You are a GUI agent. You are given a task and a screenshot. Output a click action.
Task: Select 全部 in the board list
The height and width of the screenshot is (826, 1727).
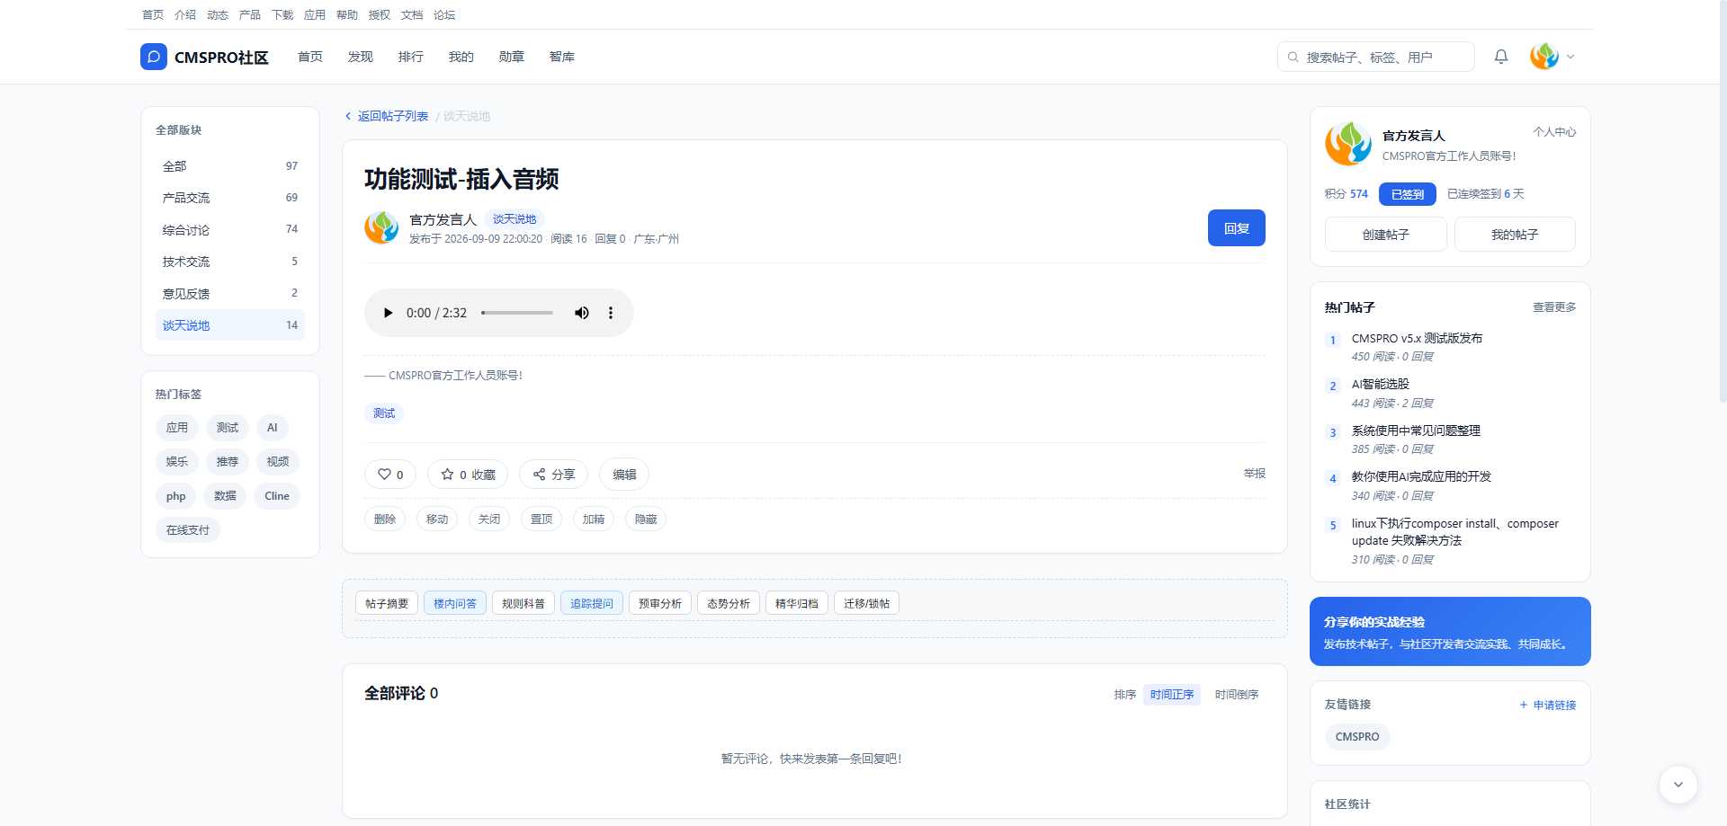tap(230, 166)
